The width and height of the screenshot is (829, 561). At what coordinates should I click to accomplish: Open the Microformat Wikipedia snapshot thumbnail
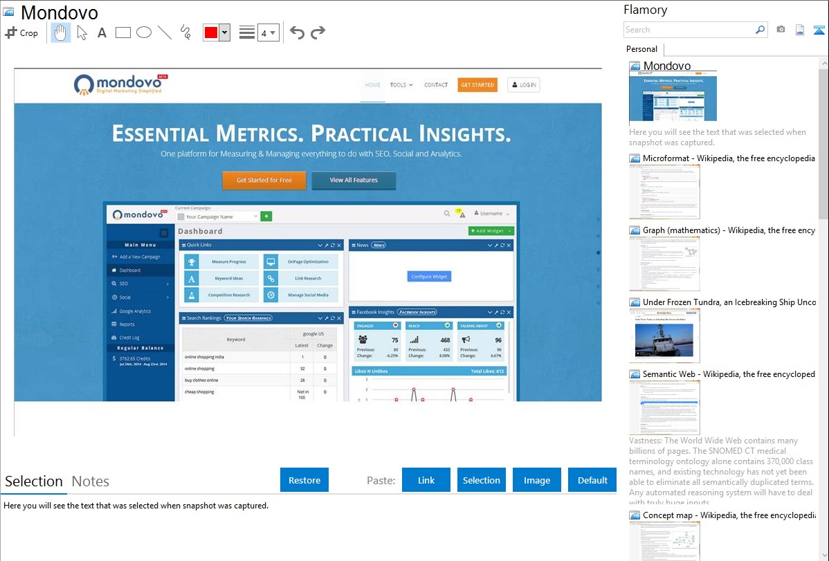(x=664, y=192)
